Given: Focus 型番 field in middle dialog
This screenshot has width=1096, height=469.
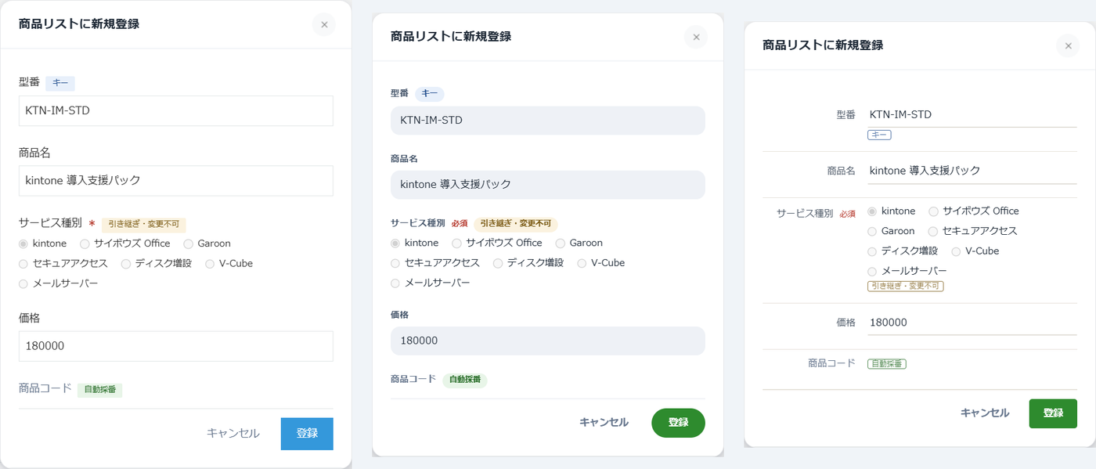Looking at the screenshot, I should coord(548,121).
